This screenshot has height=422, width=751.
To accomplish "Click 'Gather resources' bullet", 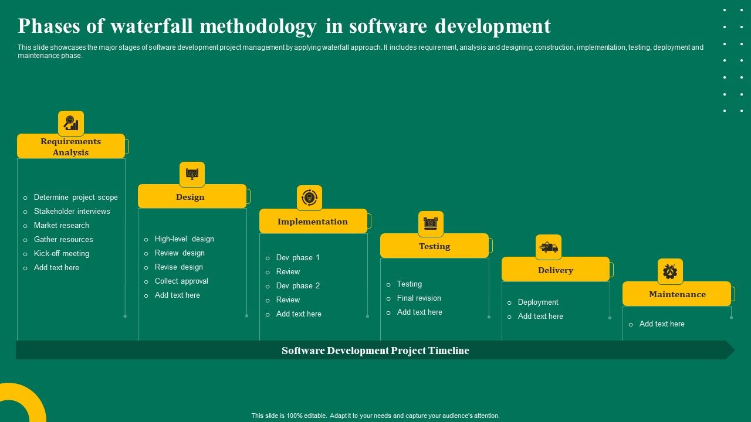I will click(63, 239).
